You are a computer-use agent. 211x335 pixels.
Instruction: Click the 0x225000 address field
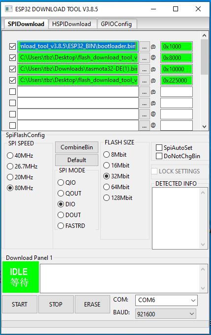coord(177,81)
